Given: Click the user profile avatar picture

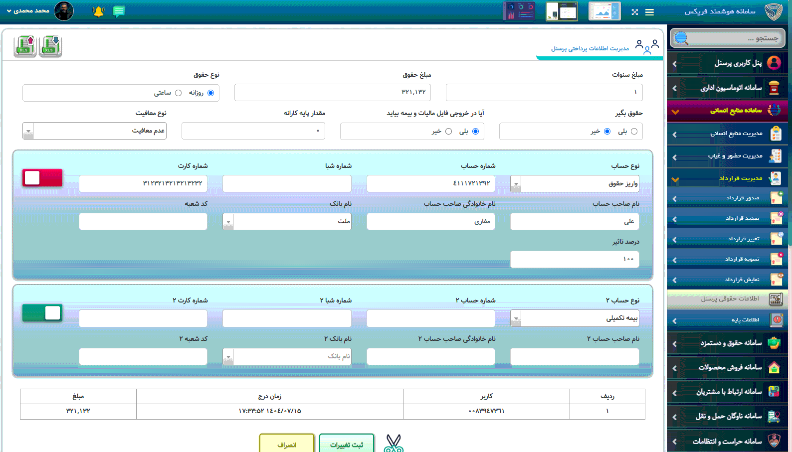Looking at the screenshot, I should pyautogui.click(x=64, y=11).
